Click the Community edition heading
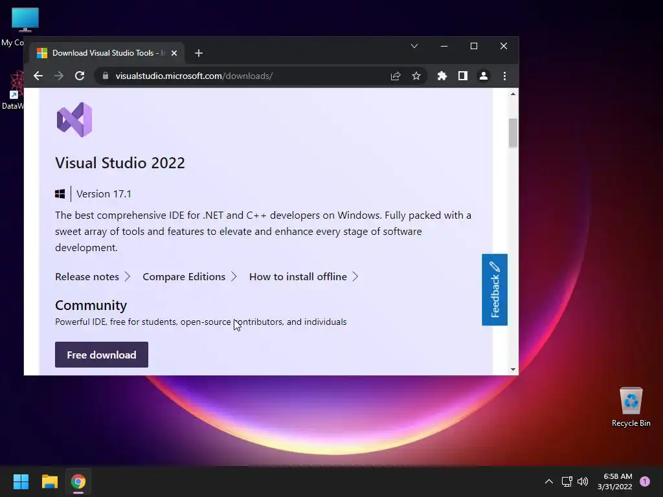 click(x=91, y=305)
